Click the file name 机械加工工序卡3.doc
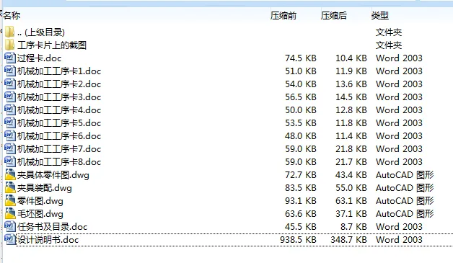Screen dimensions: 453x263 coord(59,97)
